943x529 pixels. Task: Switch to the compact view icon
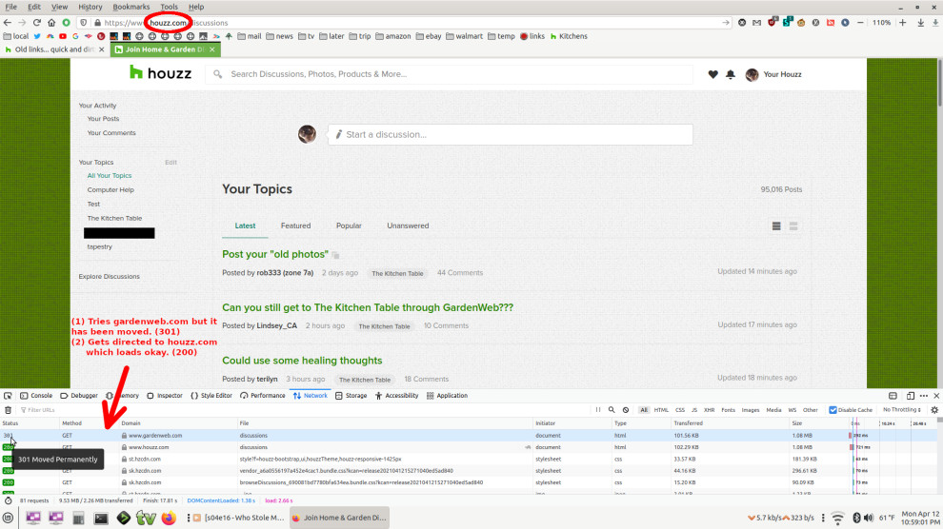(793, 225)
